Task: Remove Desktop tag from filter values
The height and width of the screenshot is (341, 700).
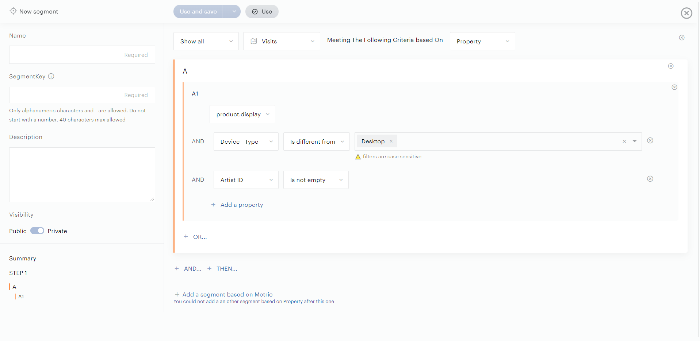Action: click(391, 142)
